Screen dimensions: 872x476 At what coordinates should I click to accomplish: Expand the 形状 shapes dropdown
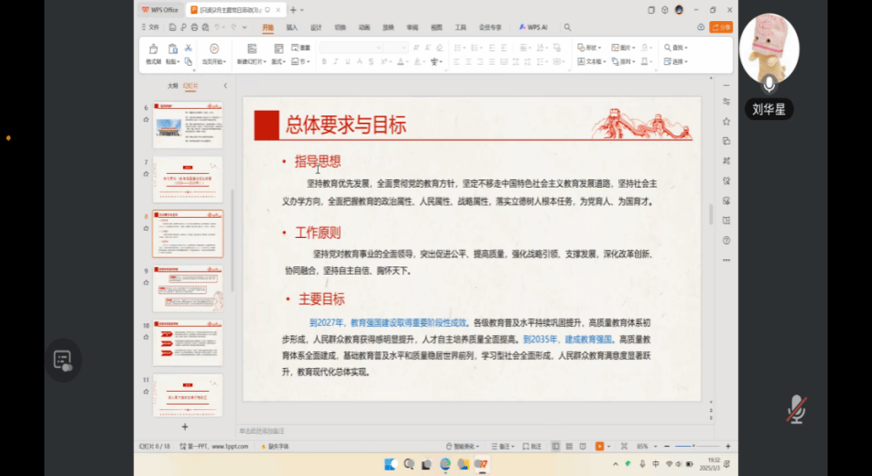pyautogui.click(x=591, y=48)
